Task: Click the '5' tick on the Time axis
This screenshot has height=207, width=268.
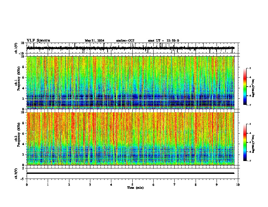Action: tap(132, 185)
